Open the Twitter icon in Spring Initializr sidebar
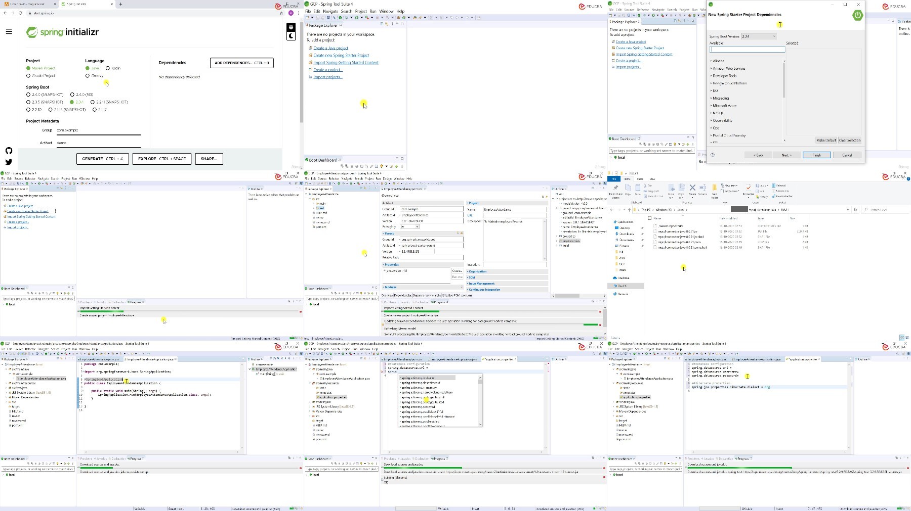The height and width of the screenshot is (511, 911). 9,162
